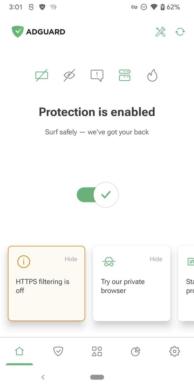Open the Ad blocker status icon
Screen dimensions: 194x389
(x=41, y=75)
